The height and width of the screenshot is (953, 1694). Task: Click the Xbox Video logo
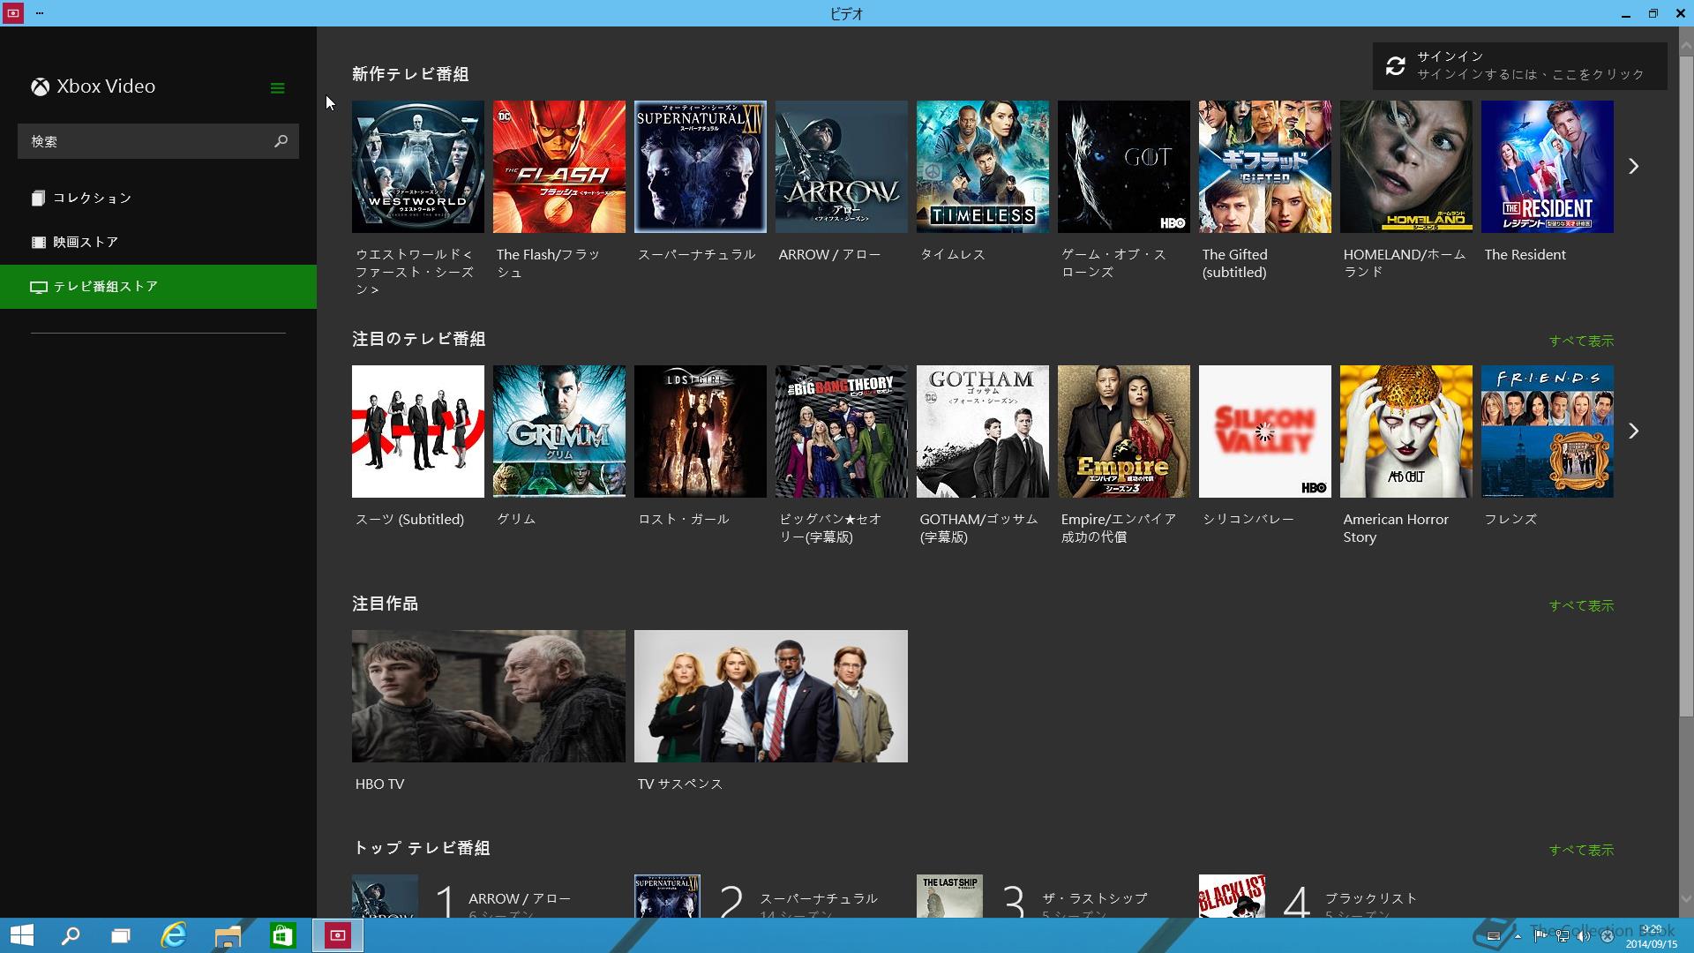click(x=94, y=86)
